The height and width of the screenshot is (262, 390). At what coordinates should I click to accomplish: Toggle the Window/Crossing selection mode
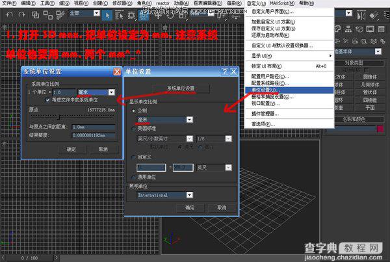point(144,15)
